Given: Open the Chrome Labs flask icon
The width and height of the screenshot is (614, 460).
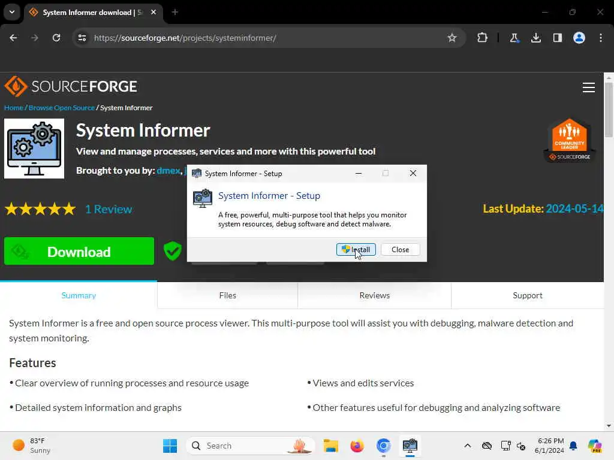Looking at the screenshot, I should [x=514, y=38].
